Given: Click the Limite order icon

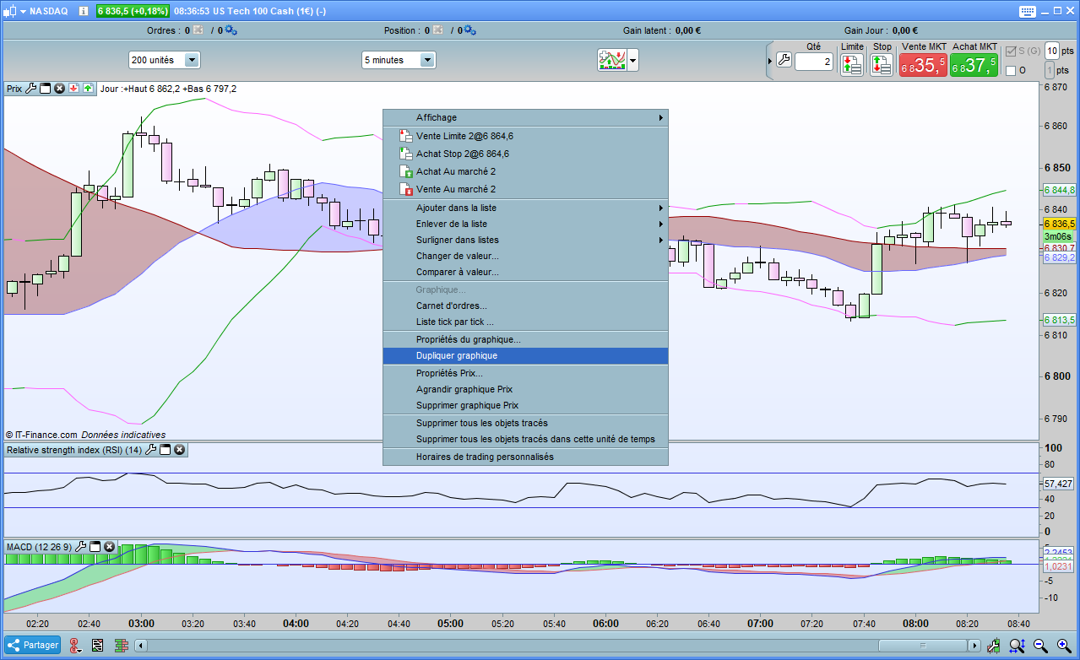Looking at the screenshot, I should tap(852, 65).
